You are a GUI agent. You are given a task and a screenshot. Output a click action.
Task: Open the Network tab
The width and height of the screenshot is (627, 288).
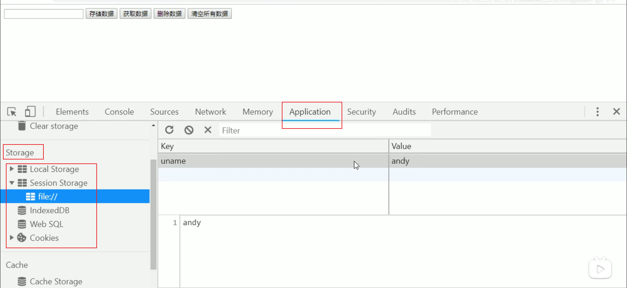(x=211, y=112)
